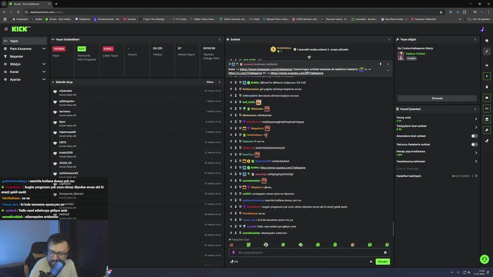Screen dimensions: 493x277
Task: Open Yayın bilgisi panel three-dot menu
Action: [475, 39]
